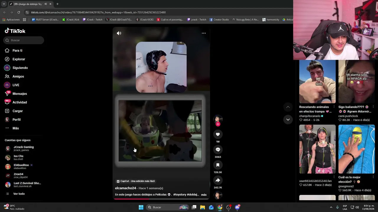Open the Actividad notifications

point(20,102)
